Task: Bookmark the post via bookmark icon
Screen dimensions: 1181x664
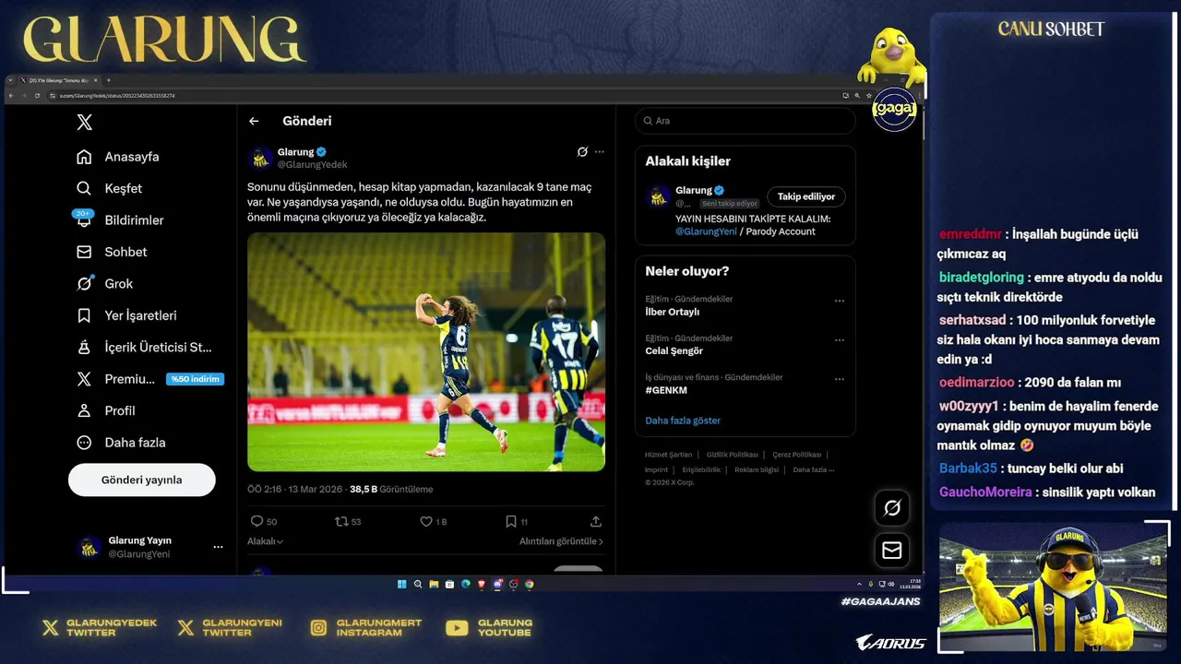Action: [x=510, y=521]
